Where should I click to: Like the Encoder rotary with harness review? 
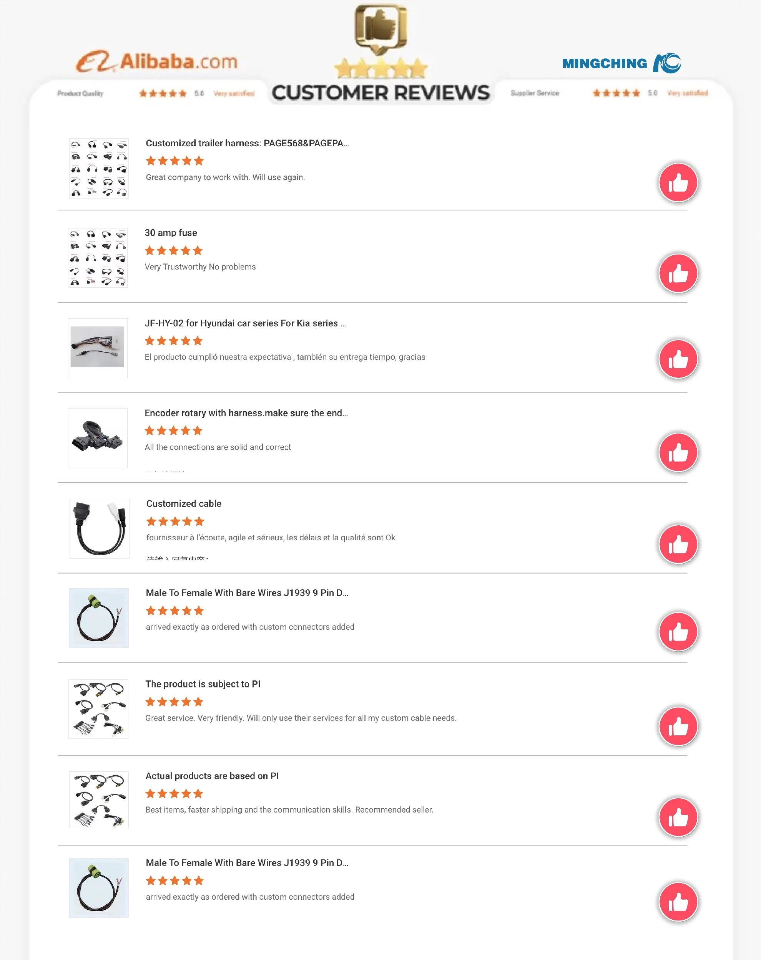tap(678, 453)
